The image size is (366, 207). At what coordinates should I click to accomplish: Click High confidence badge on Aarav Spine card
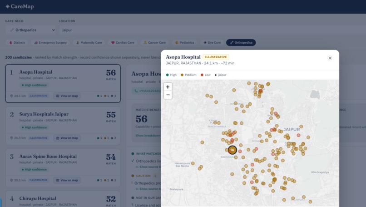click(x=34, y=170)
